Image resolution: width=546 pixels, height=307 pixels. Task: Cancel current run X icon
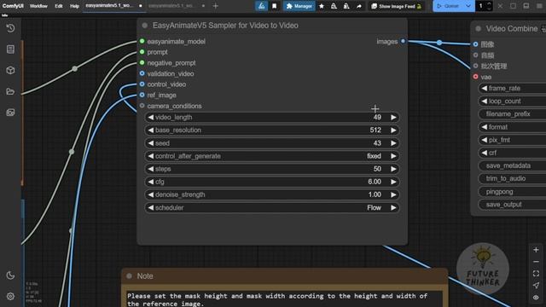pyautogui.click(x=500, y=6)
